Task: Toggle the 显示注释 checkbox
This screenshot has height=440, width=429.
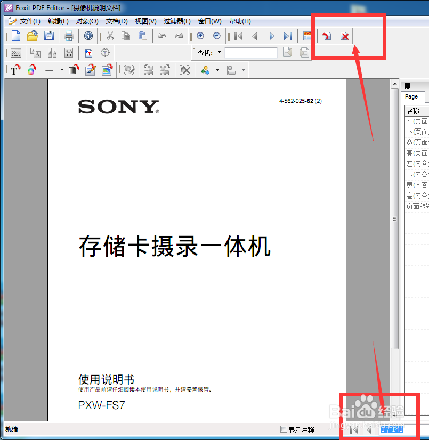Action: [284, 429]
